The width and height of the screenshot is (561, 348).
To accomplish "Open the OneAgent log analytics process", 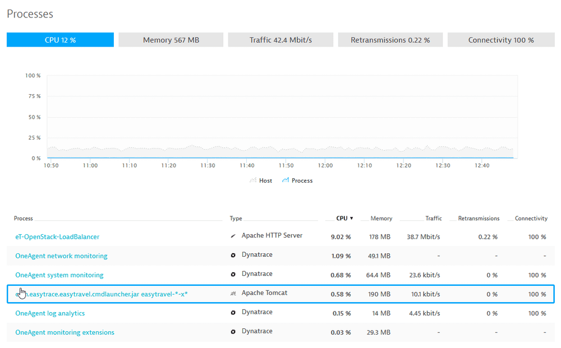I will (49, 313).
